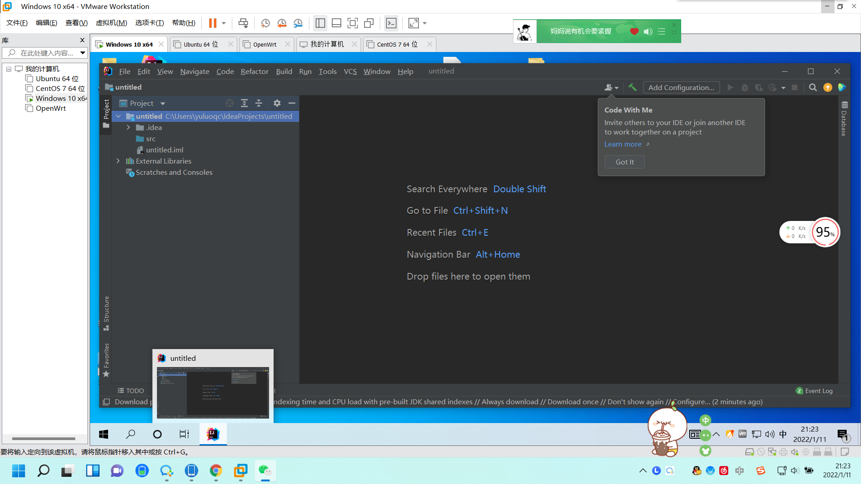Toggle VMware console view button
Image resolution: width=861 pixels, height=484 pixels.
[x=391, y=23]
